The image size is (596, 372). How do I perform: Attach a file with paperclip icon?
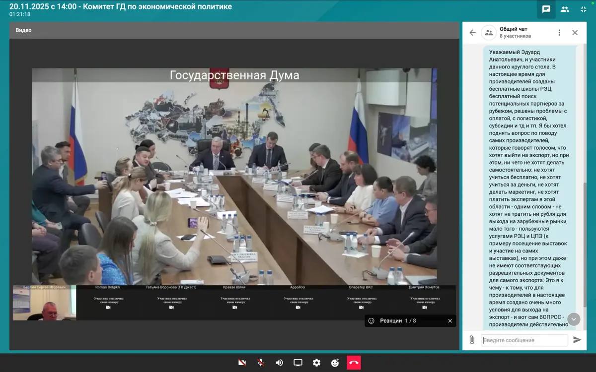pos(472,340)
